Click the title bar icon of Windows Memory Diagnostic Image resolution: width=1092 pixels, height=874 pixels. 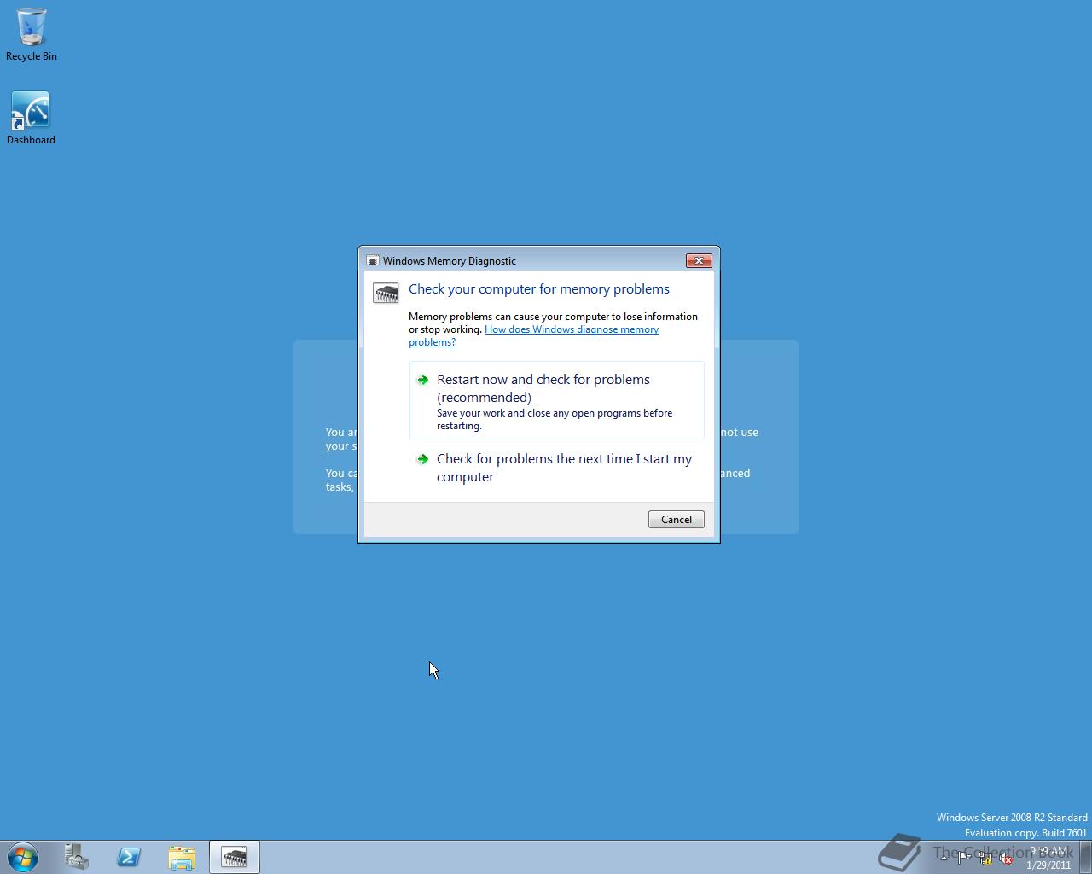tap(373, 261)
